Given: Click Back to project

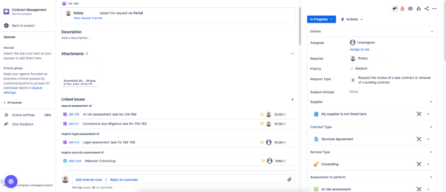Looking at the screenshot, I should pyautogui.click(x=19, y=26).
